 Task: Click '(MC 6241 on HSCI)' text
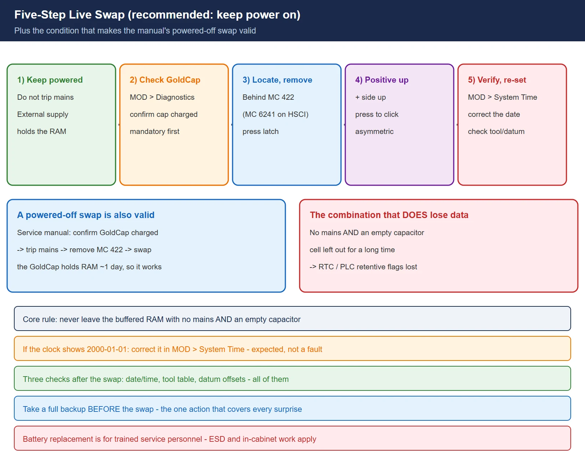tap(275, 114)
